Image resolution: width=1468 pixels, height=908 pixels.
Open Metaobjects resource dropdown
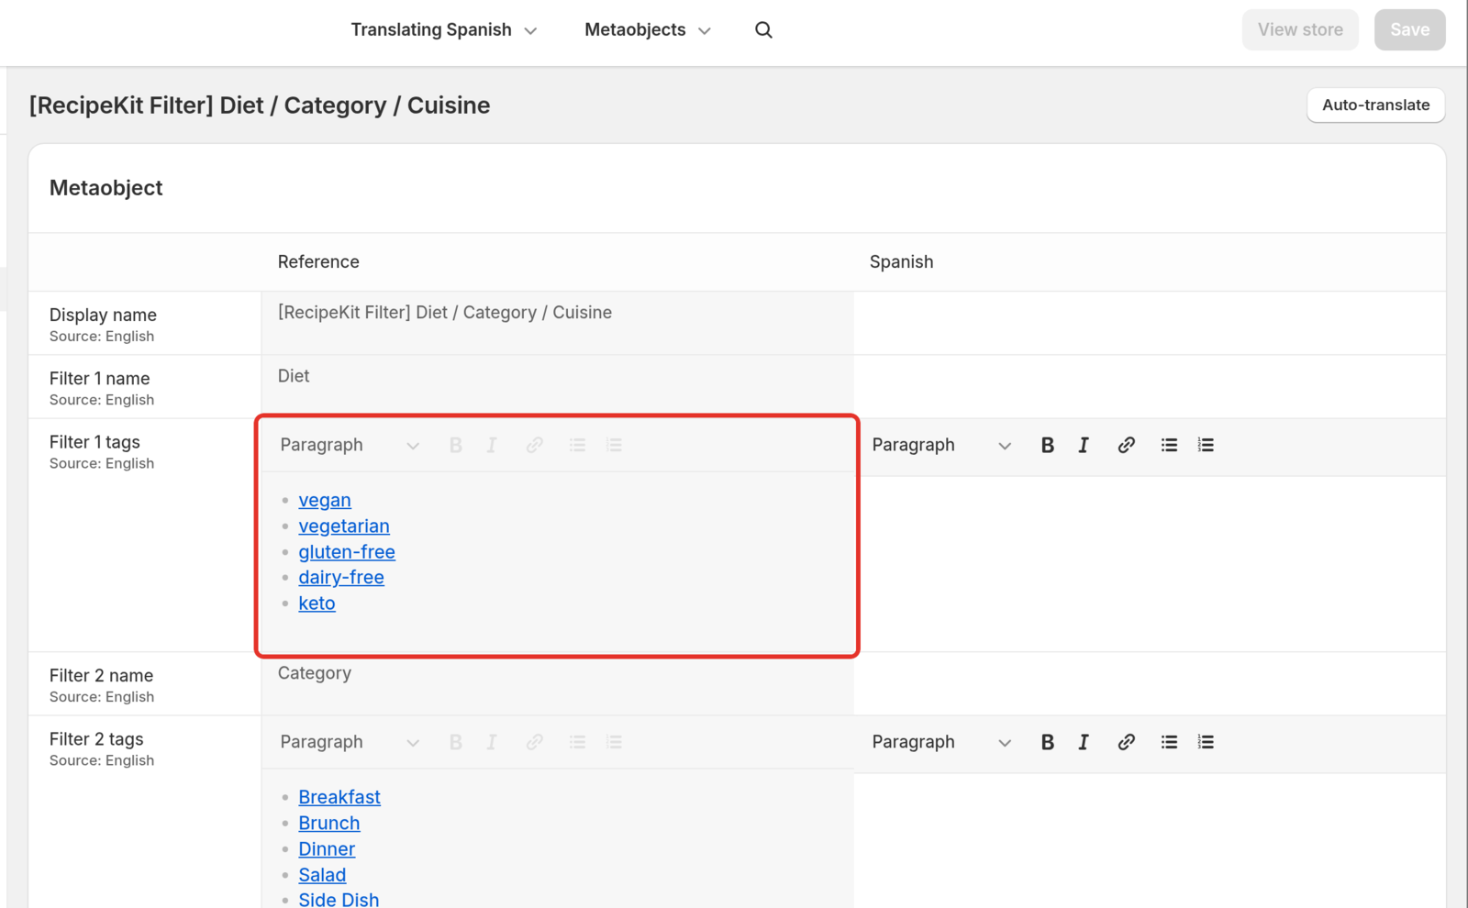click(x=648, y=30)
